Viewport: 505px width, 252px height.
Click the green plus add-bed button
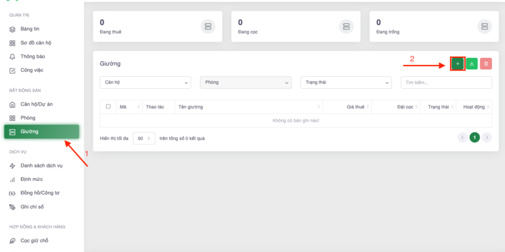458,64
